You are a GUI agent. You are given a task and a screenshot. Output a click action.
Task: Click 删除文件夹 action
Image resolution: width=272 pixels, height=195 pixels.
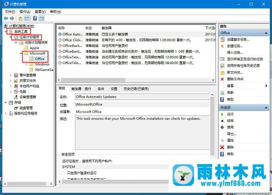point(235,79)
